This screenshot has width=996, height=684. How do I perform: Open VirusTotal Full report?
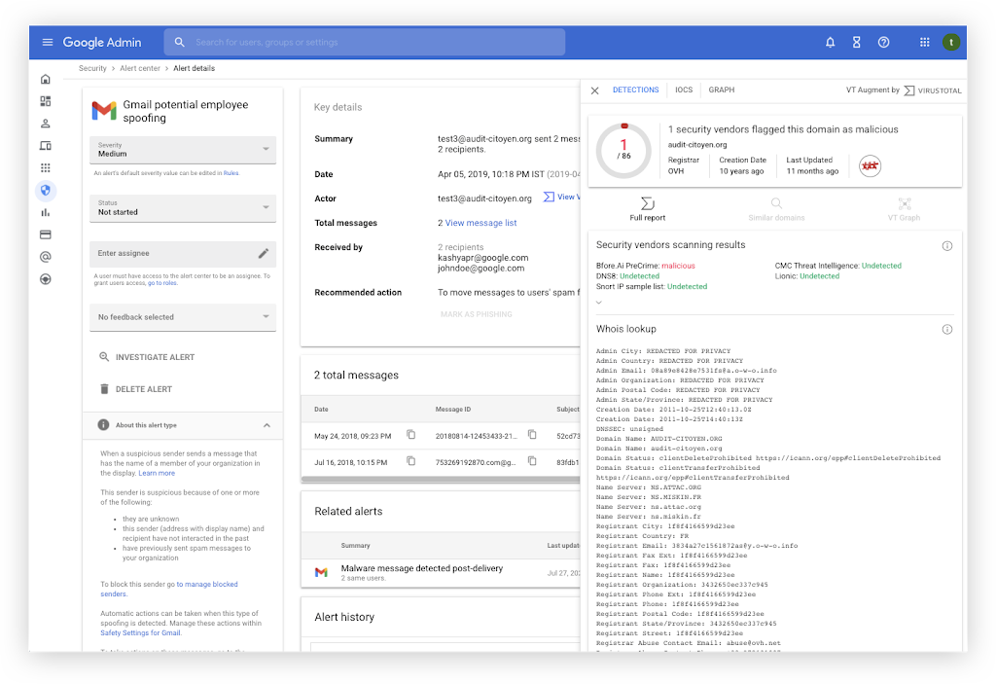tap(647, 208)
